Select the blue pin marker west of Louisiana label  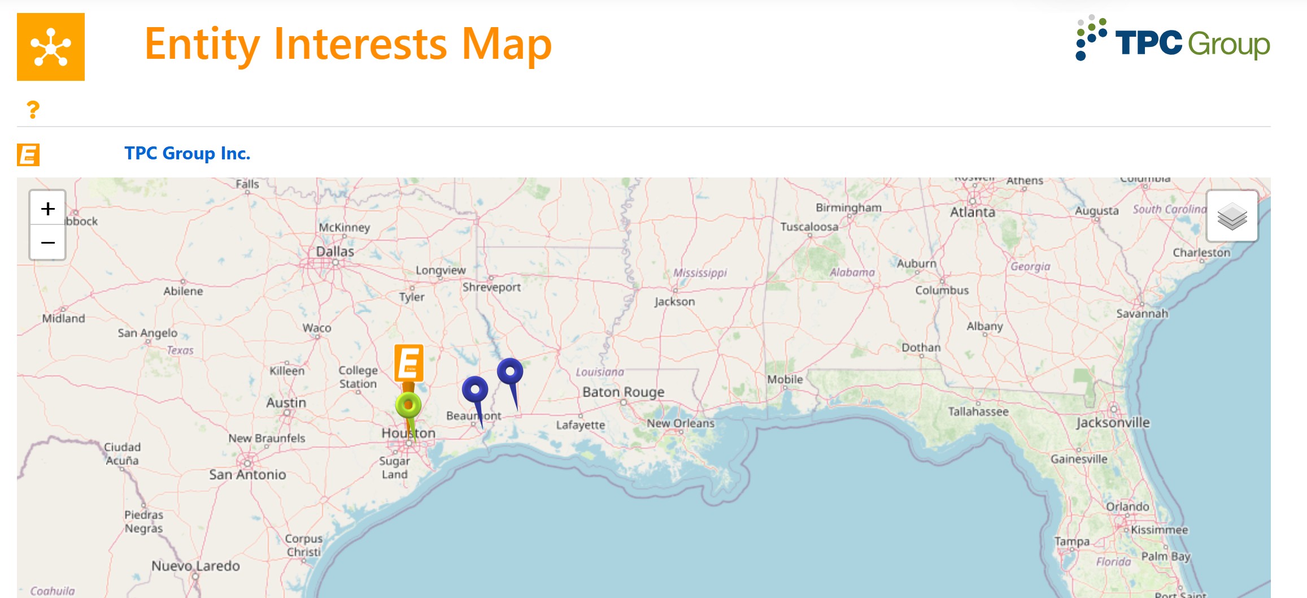tap(510, 371)
